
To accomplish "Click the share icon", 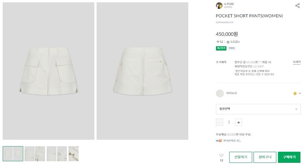I will 297,6.
